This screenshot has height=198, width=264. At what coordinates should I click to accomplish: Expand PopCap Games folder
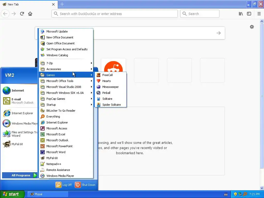click(x=66, y=99)
